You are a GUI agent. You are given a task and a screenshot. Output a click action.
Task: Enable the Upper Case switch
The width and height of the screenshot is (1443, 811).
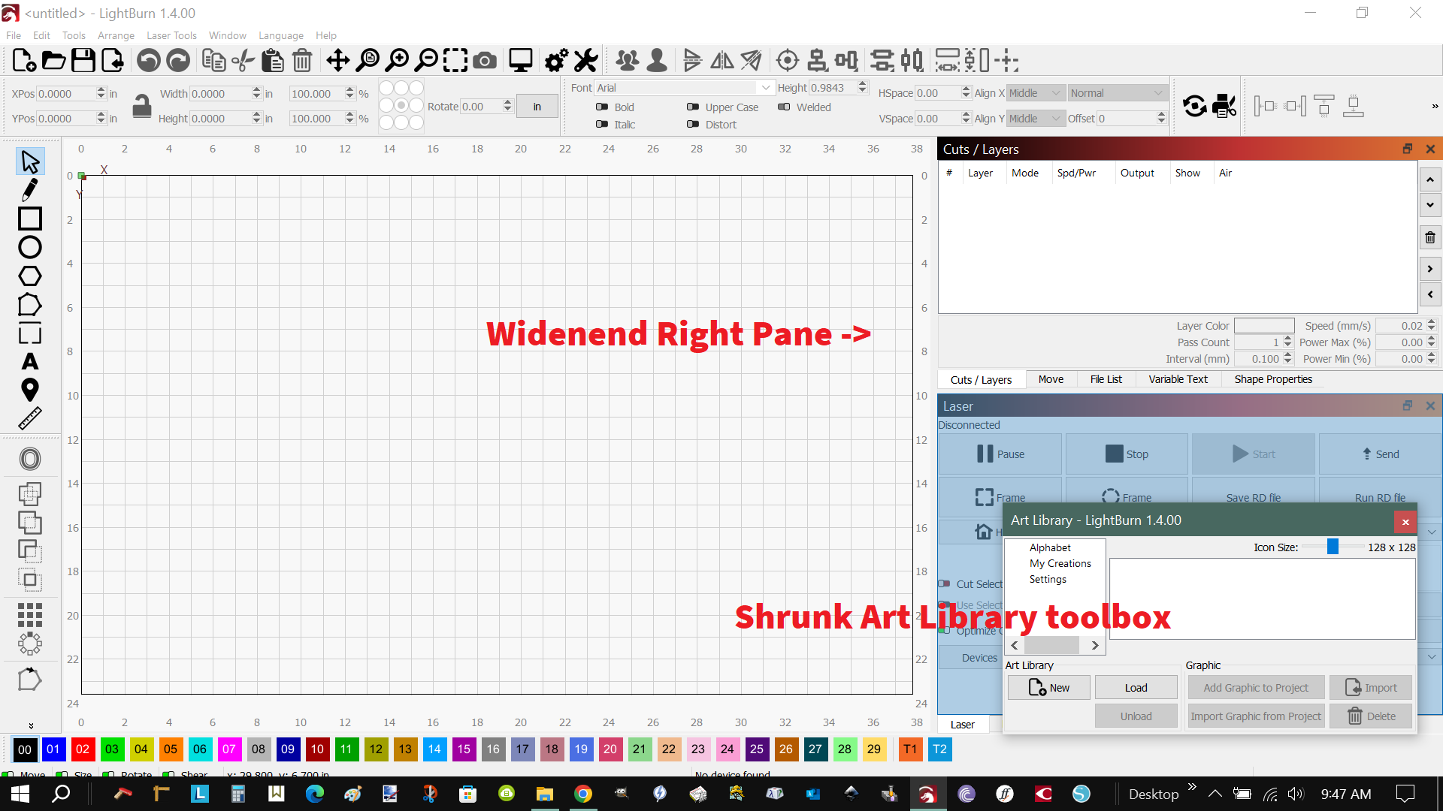coord(693,107)
